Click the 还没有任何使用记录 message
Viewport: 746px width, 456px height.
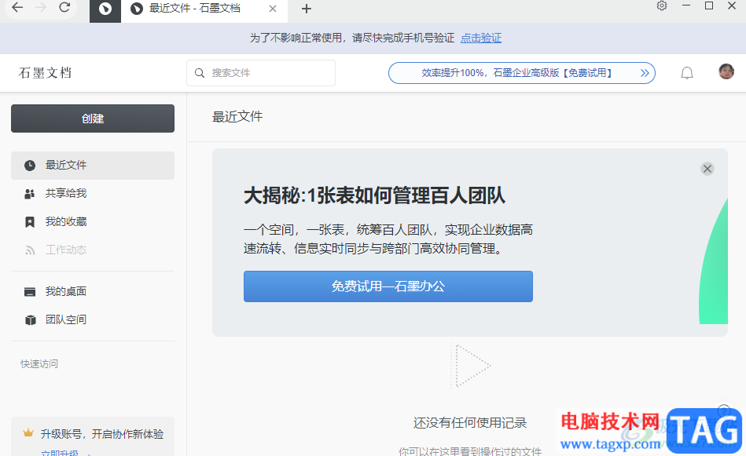(x=470, y=423)
